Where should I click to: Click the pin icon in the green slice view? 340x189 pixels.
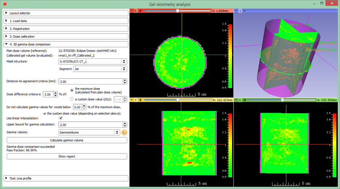click(236, 100)
